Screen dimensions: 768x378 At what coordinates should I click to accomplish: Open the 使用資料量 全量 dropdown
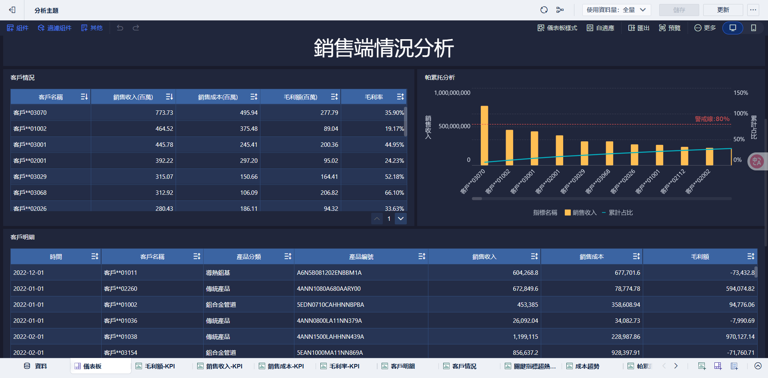click(616, 10)
